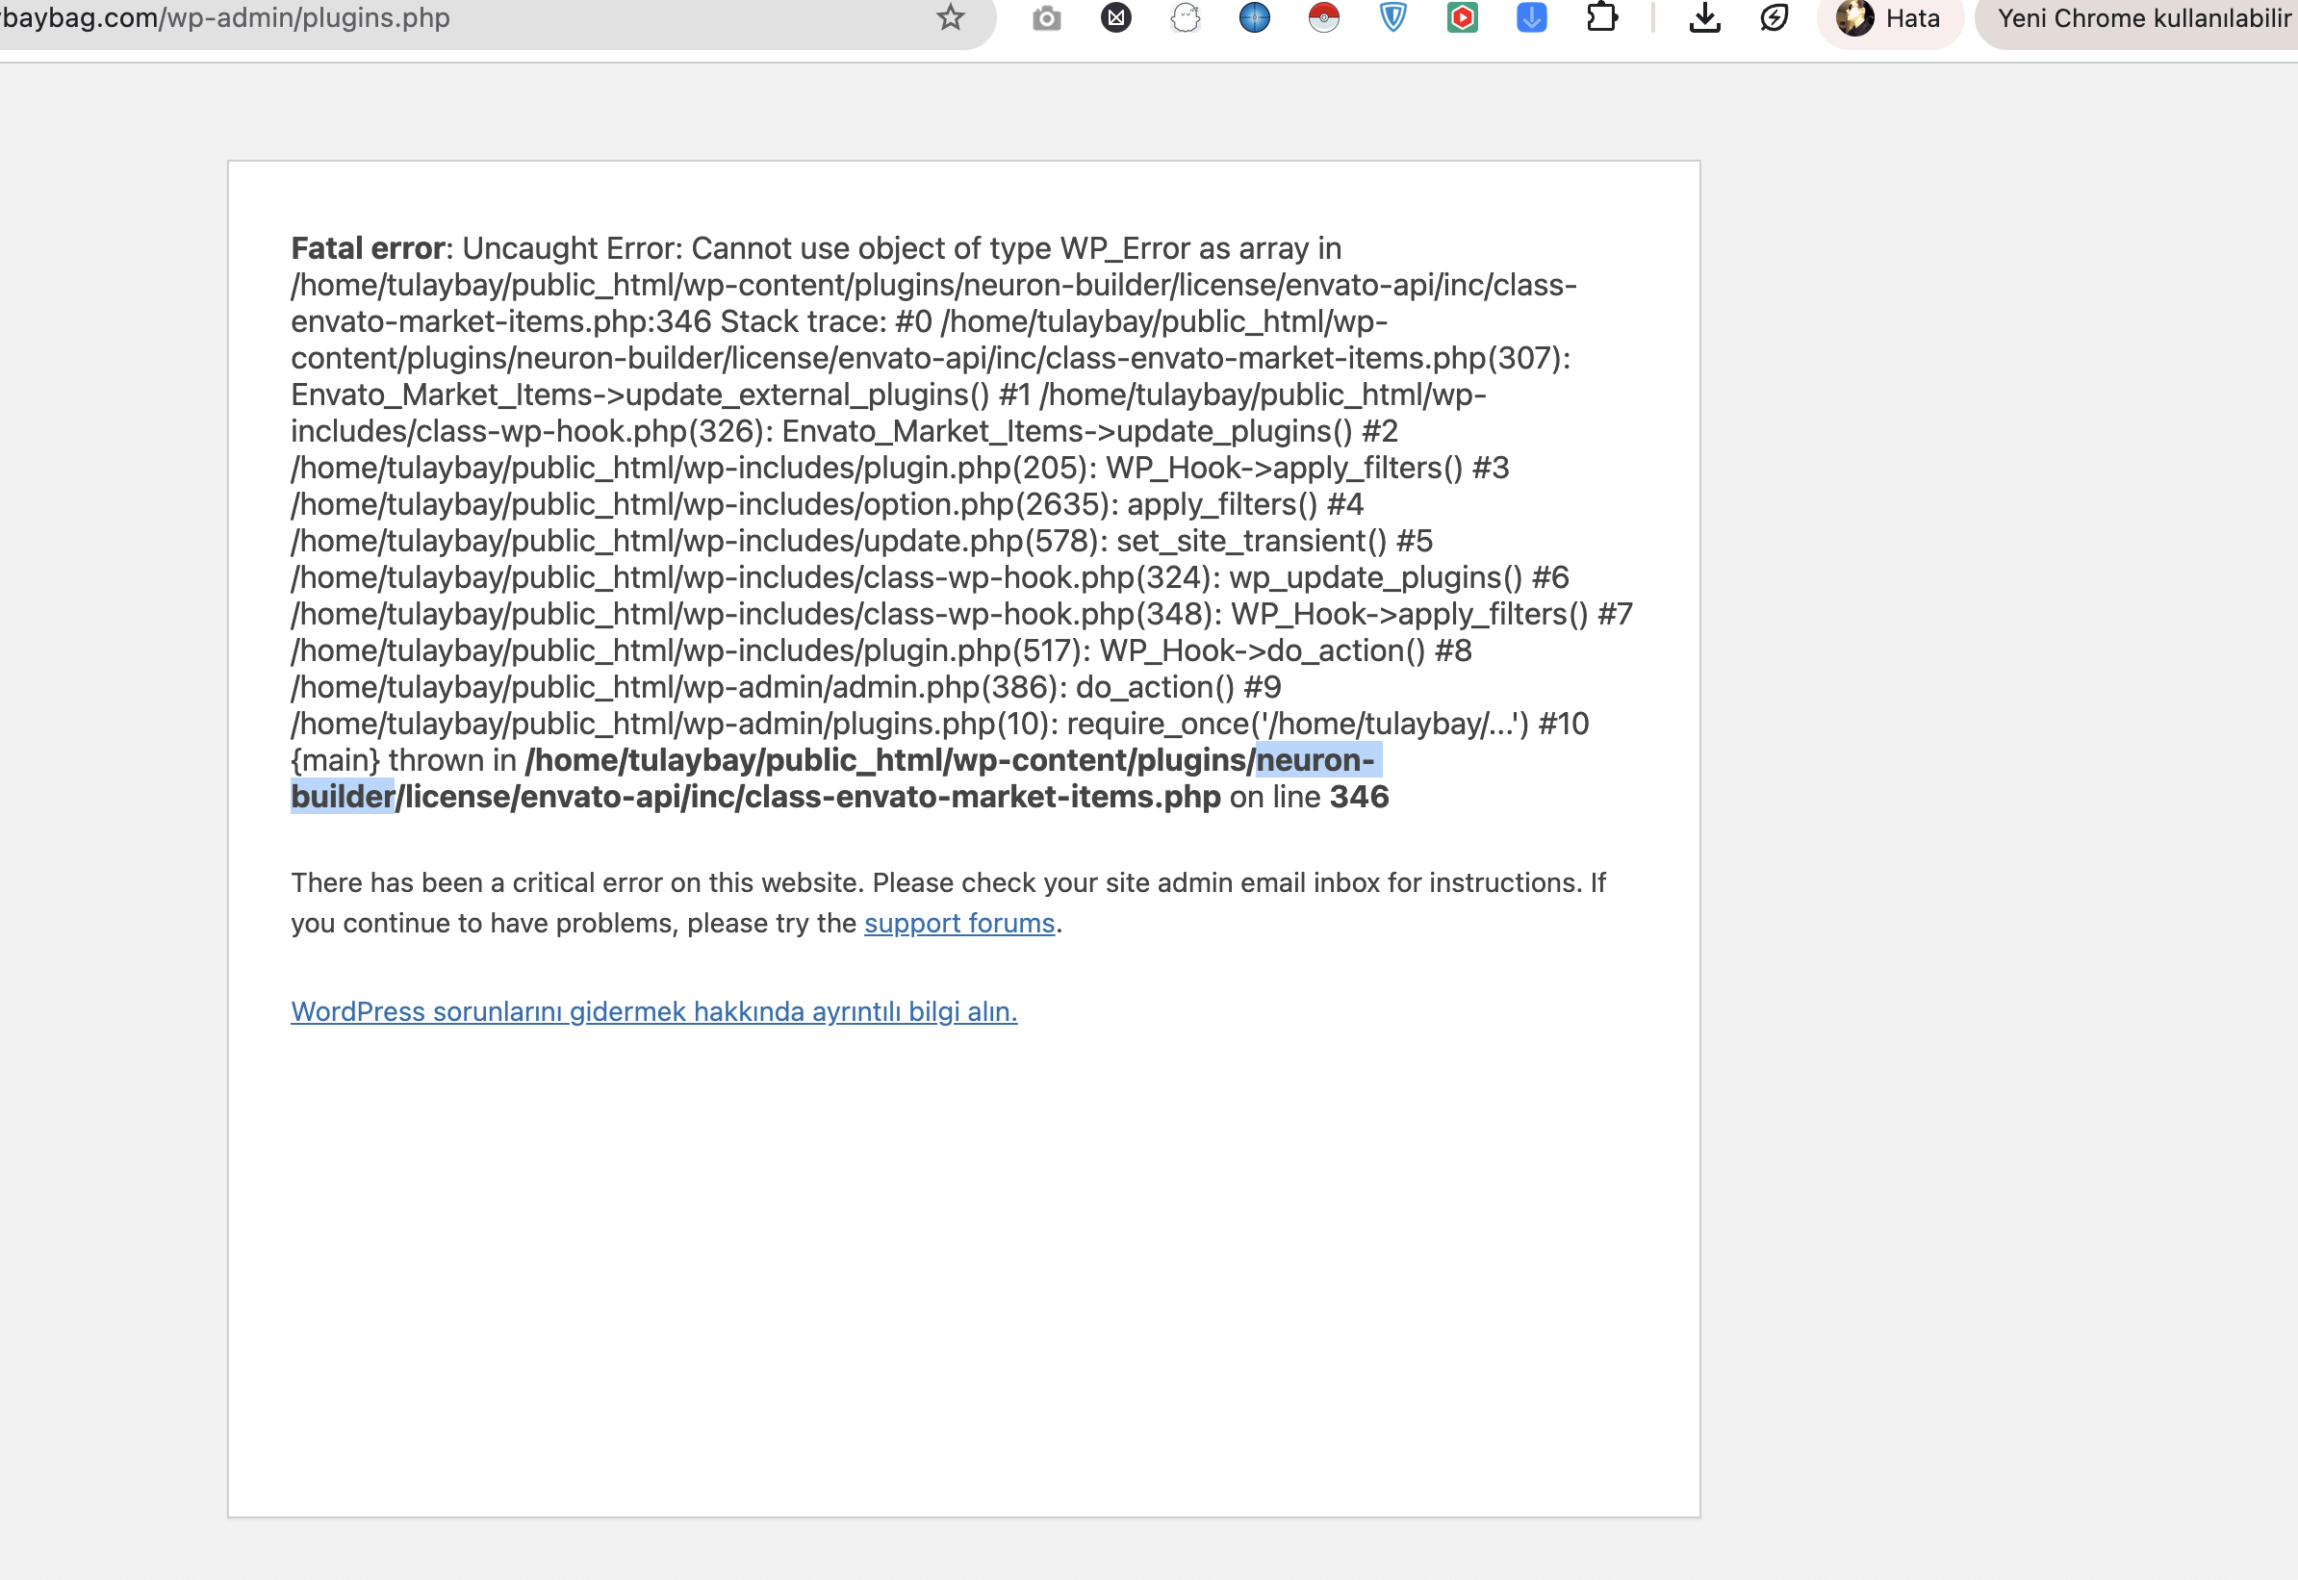Bookmark this page with the star icon
This screenshot has width=2298, height=1580.
(951, 18)
